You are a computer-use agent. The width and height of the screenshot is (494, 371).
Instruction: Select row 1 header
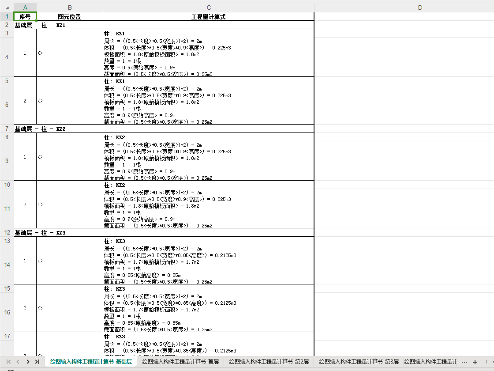(x=7, y=16)
